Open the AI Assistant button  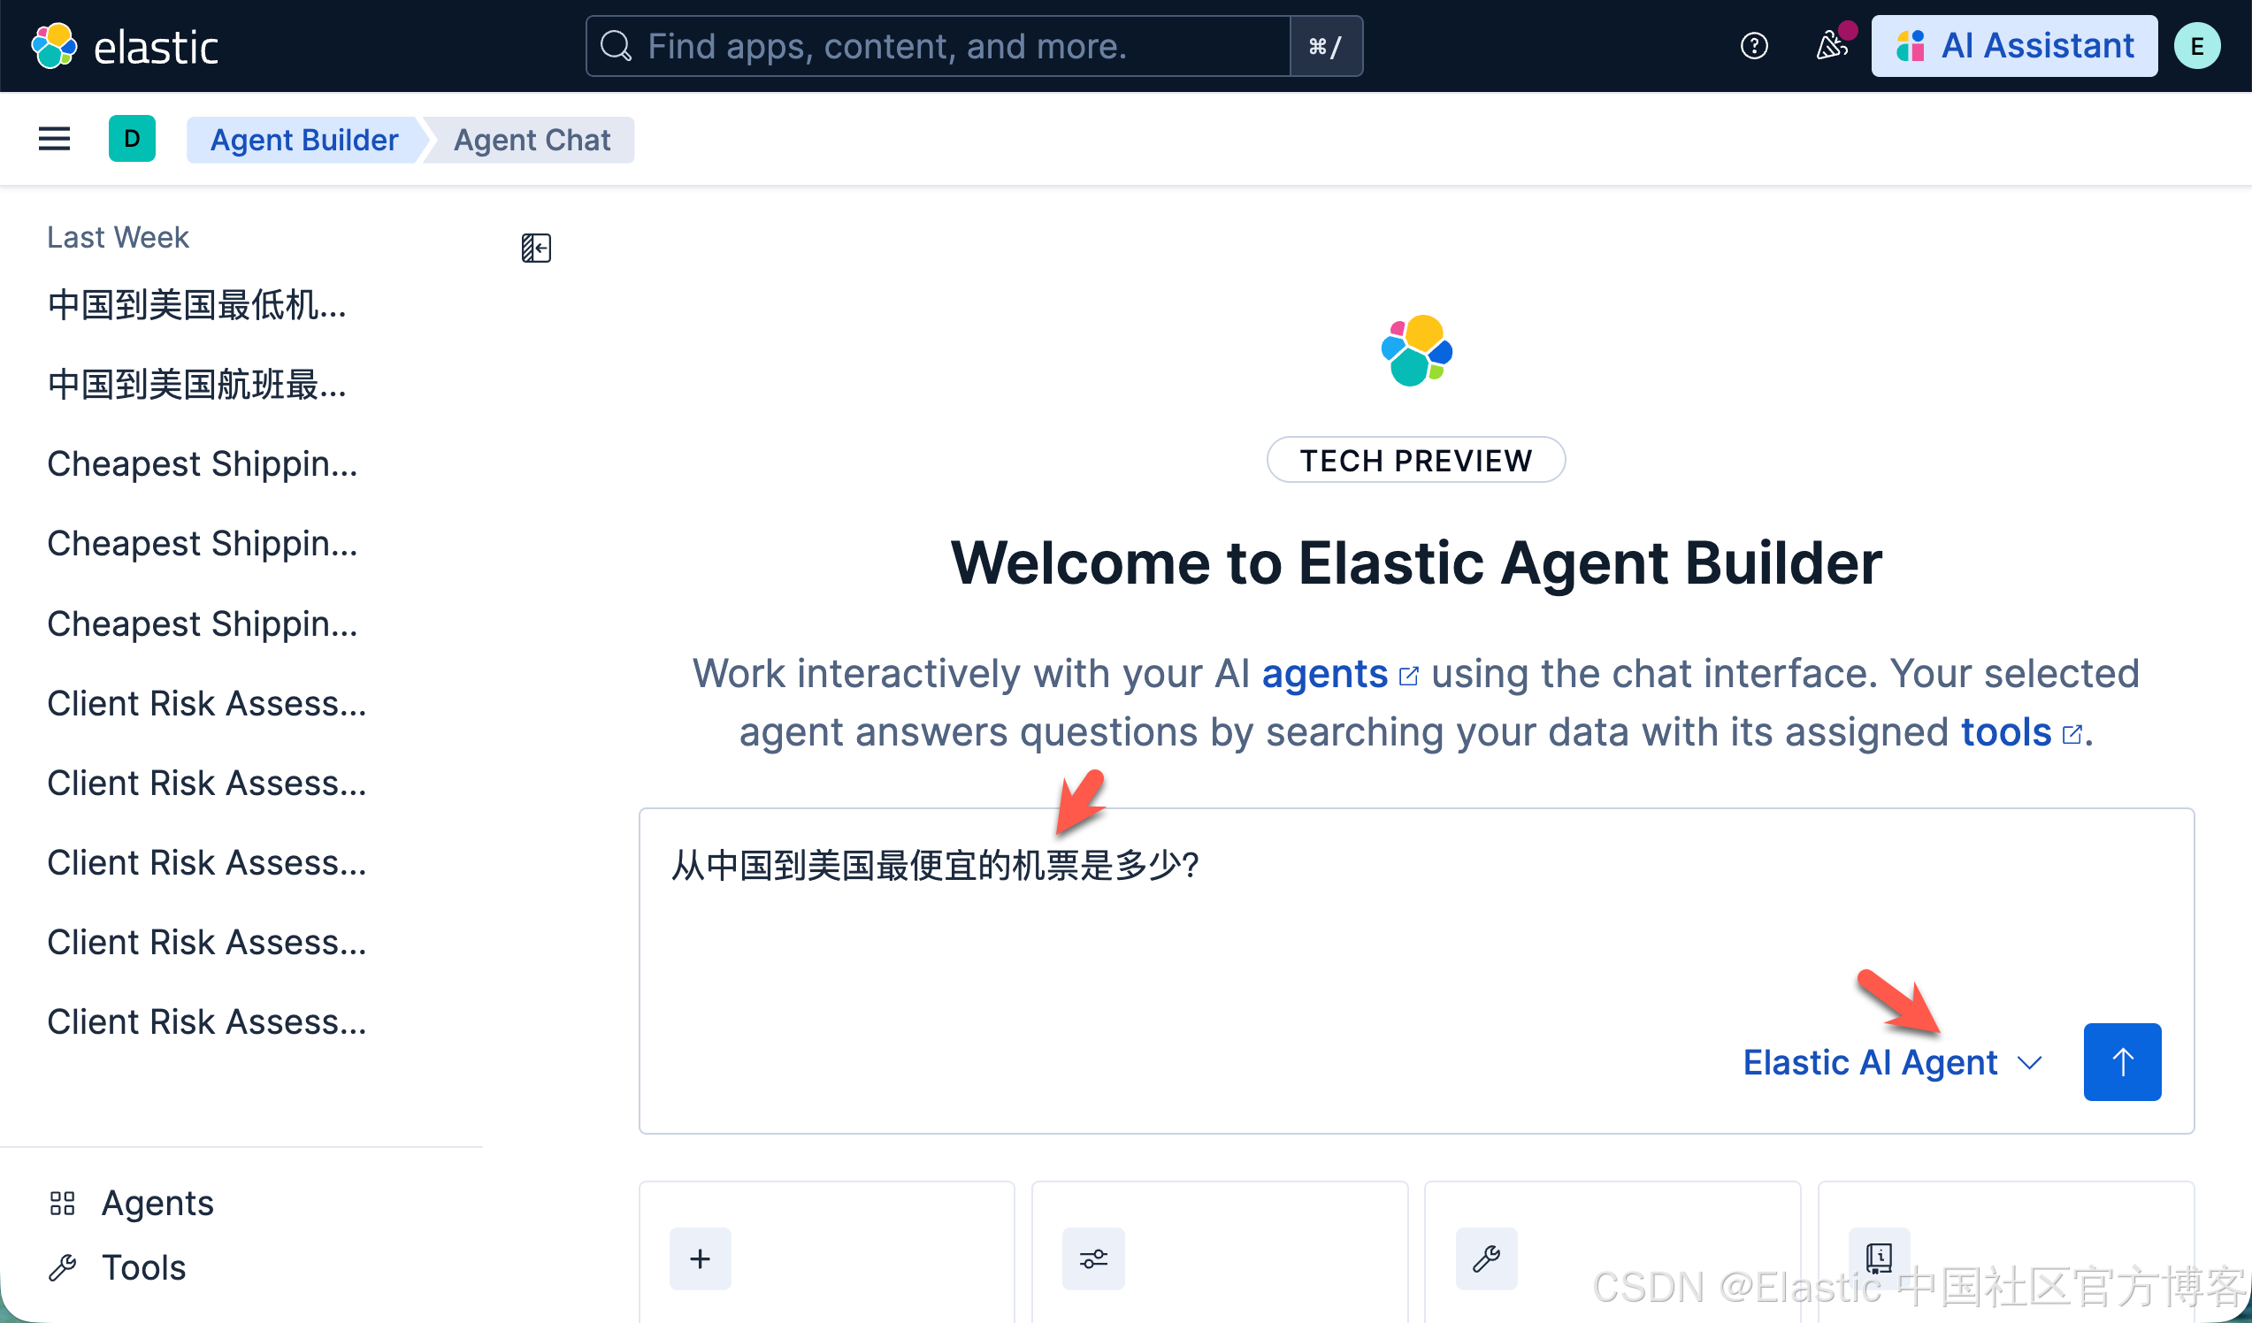(2013, 46)
